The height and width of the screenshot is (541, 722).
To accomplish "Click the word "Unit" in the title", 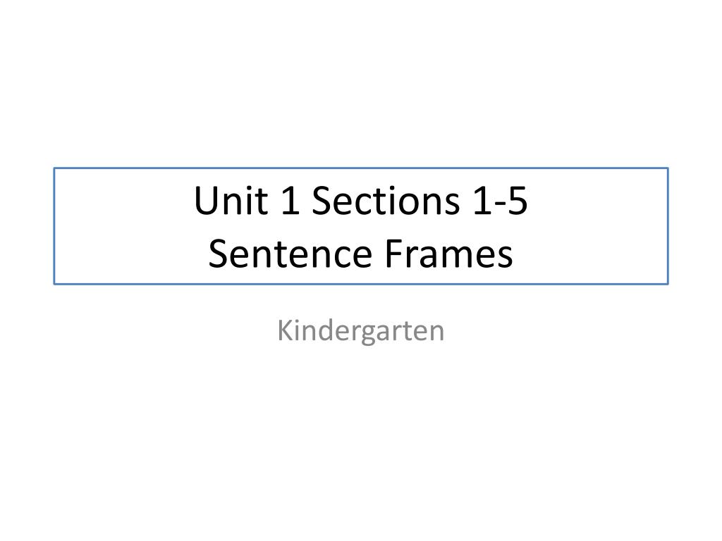I will 231,201.
